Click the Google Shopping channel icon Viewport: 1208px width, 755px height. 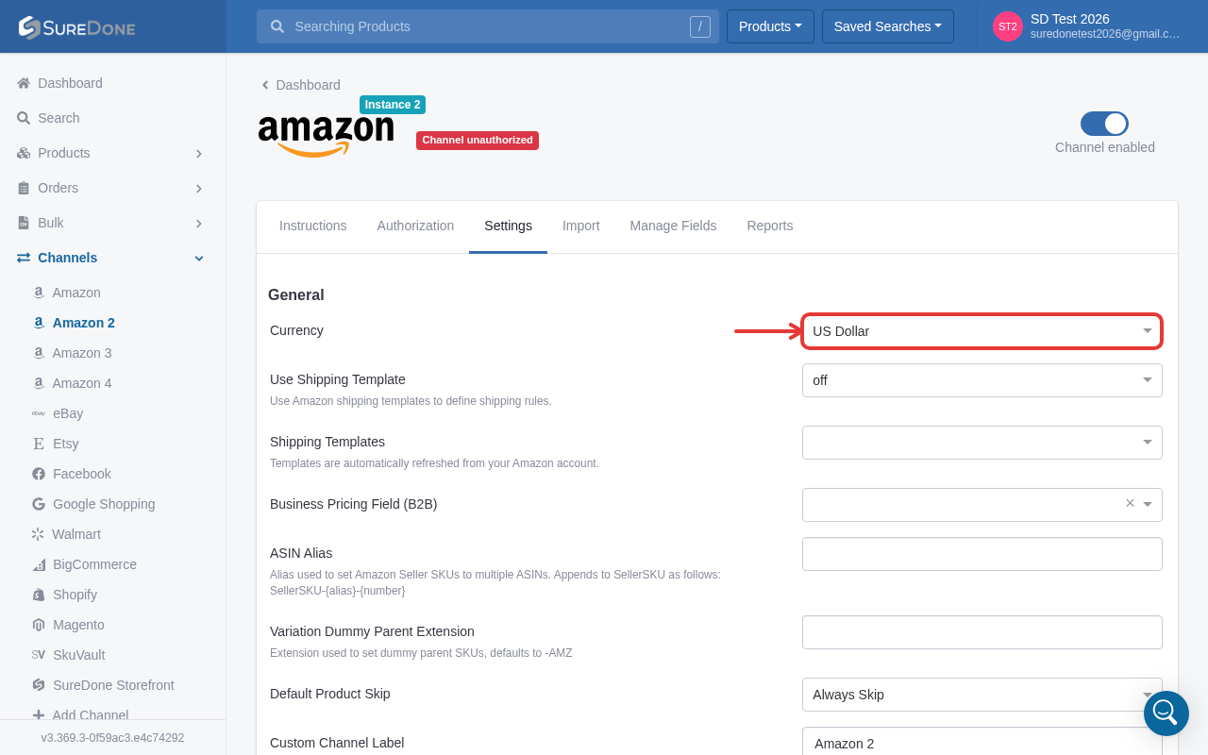pyautogui.click(x=39, y=504)
